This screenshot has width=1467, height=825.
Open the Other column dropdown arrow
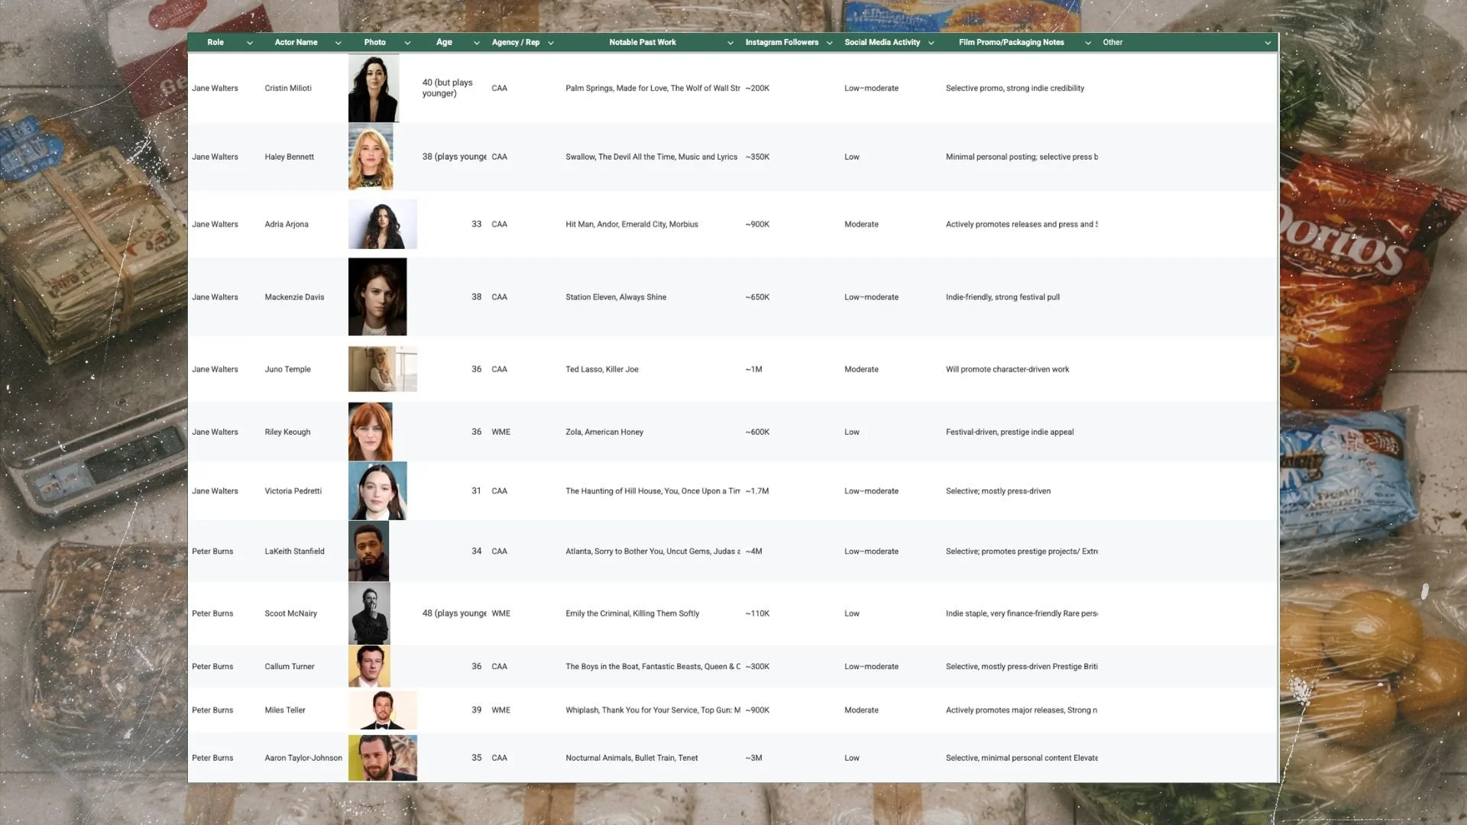tap(1268, 43)
